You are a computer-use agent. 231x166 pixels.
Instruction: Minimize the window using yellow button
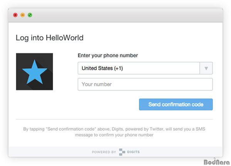click(23, 15)
